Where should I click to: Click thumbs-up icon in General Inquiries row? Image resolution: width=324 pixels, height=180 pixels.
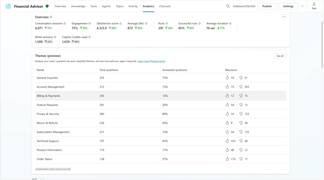tap(227, 78)
